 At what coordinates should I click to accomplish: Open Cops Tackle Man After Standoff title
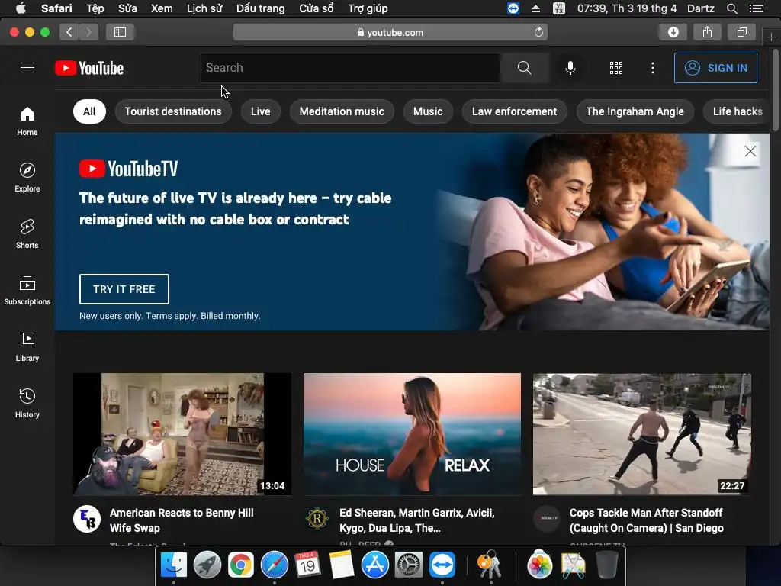click(647, 520)
